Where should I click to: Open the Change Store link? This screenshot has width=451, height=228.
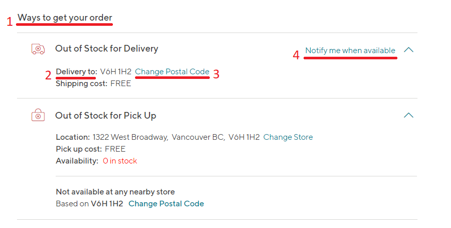(288, 137)
